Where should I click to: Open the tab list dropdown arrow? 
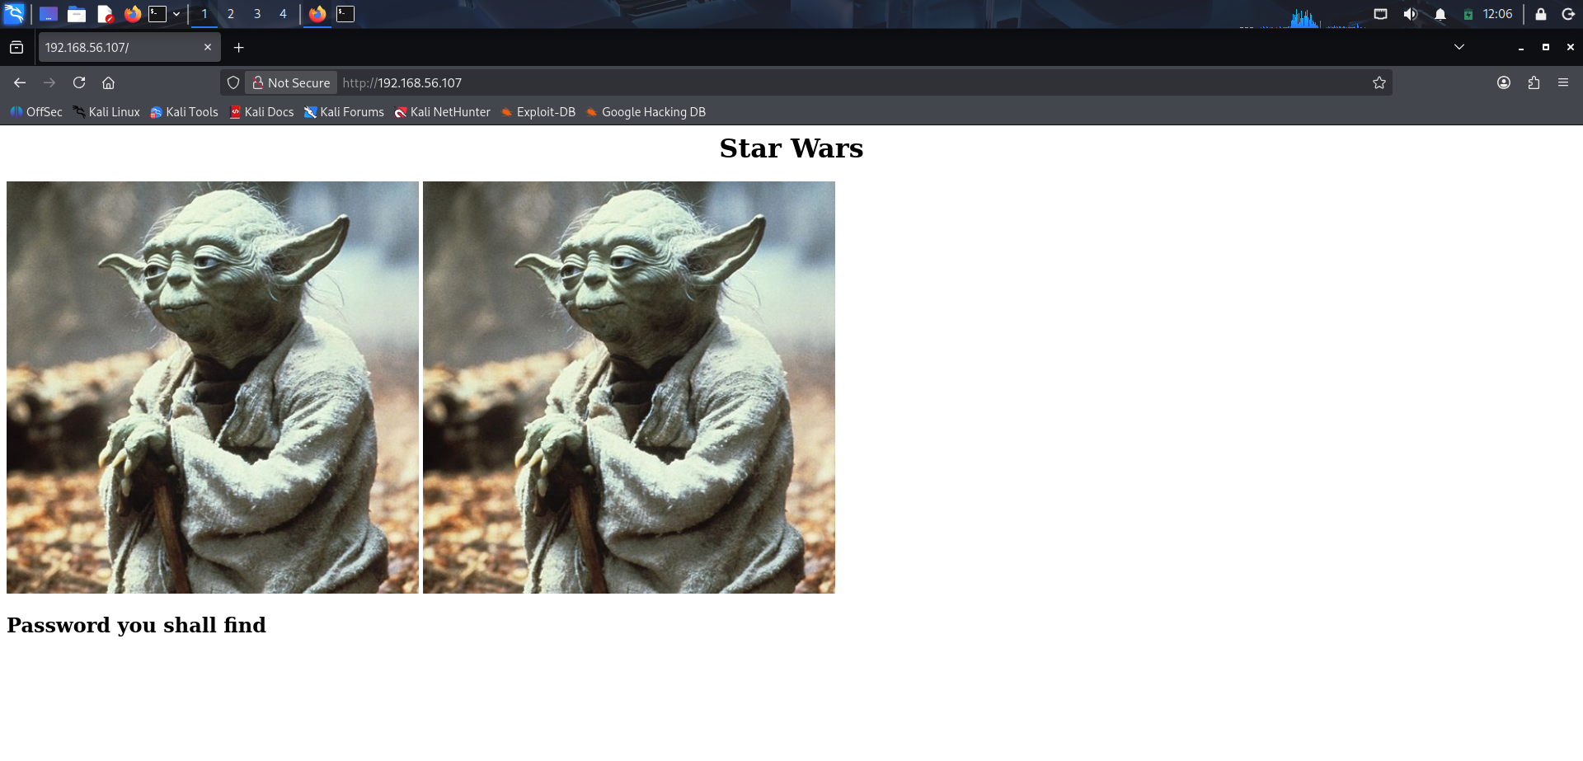[1459, 47]
